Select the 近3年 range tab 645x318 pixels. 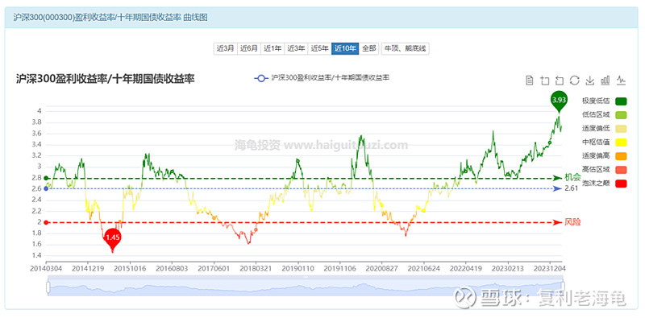296,48
